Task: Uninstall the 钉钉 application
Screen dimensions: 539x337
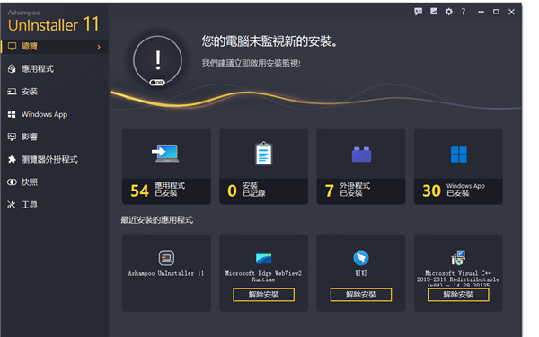Action: click(x=361, y=295)
